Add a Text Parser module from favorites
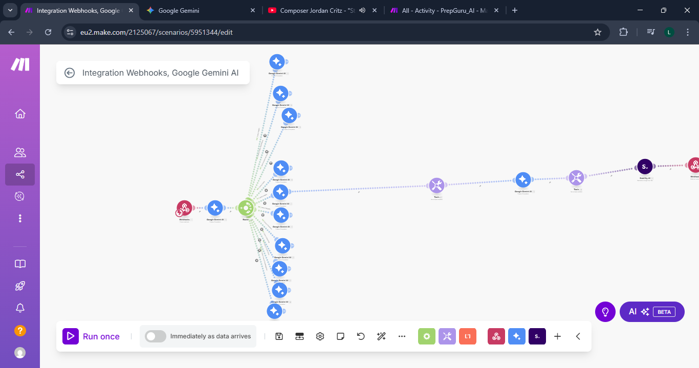Image resolution: width=699 pixels, height=368 pixels. 468,336
